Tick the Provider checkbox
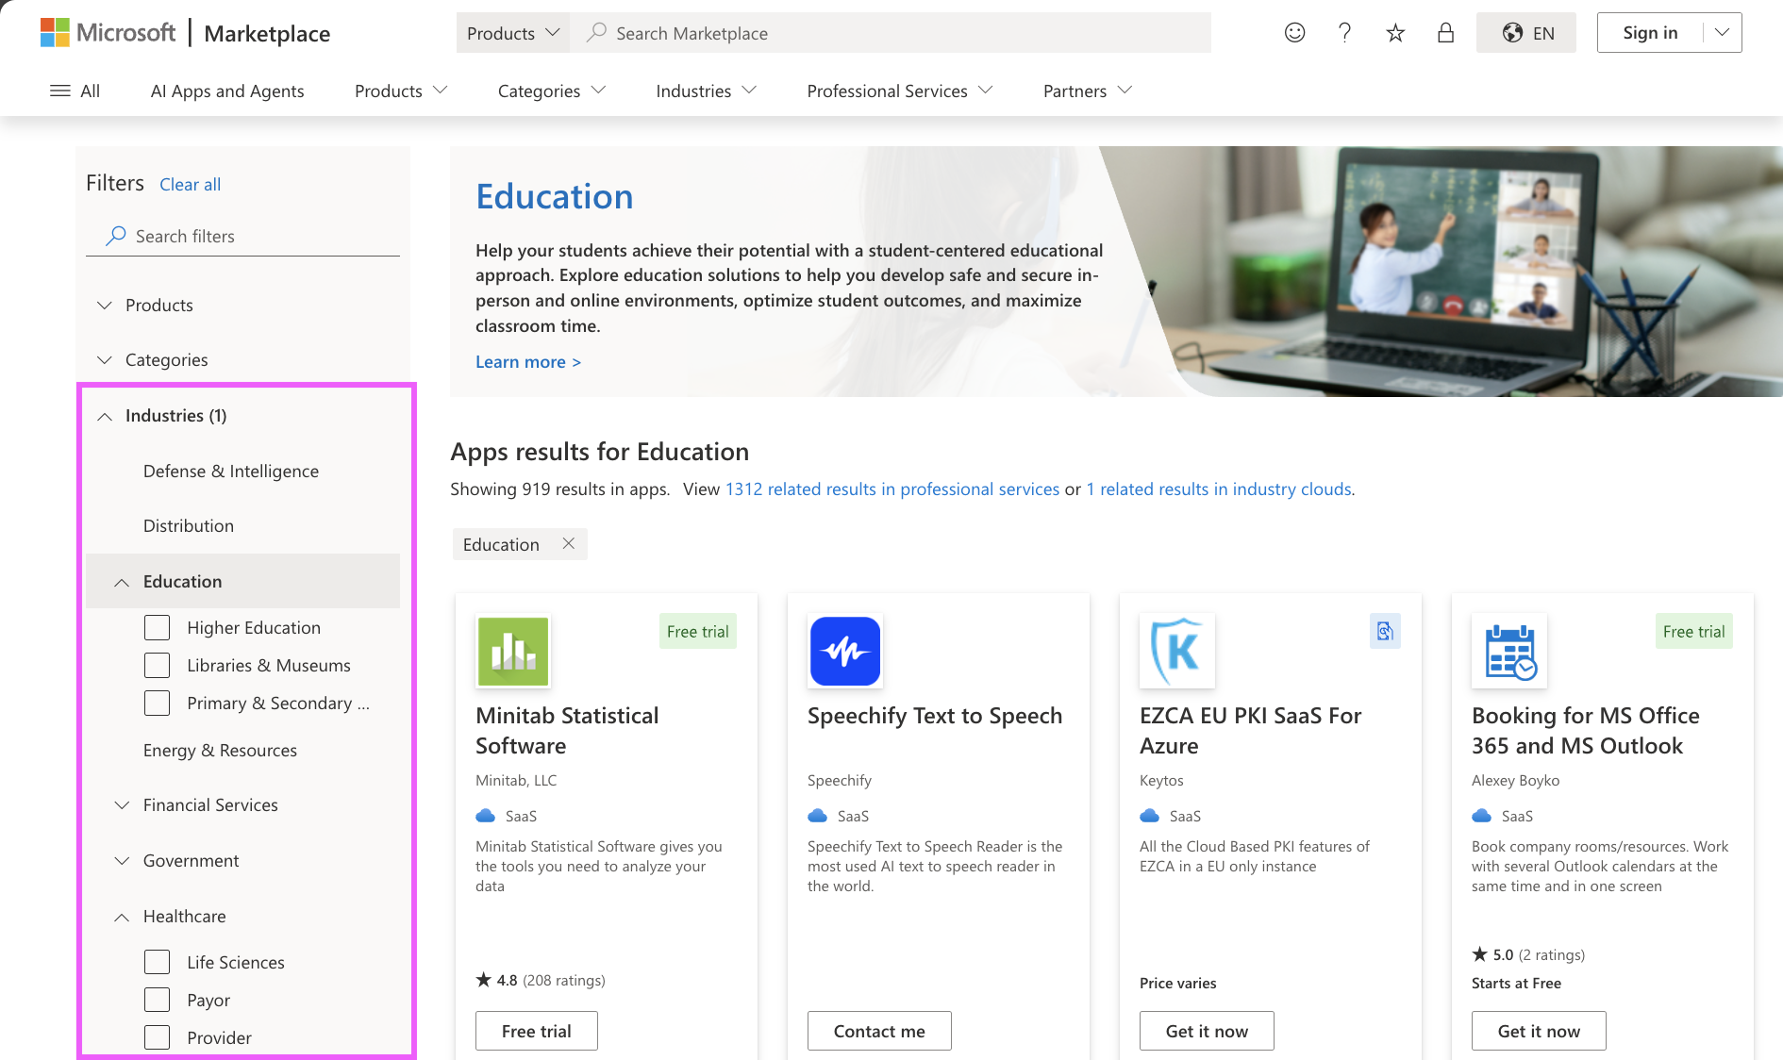Viewport: 1783px width, 1060px height. tap(157, 1037)
